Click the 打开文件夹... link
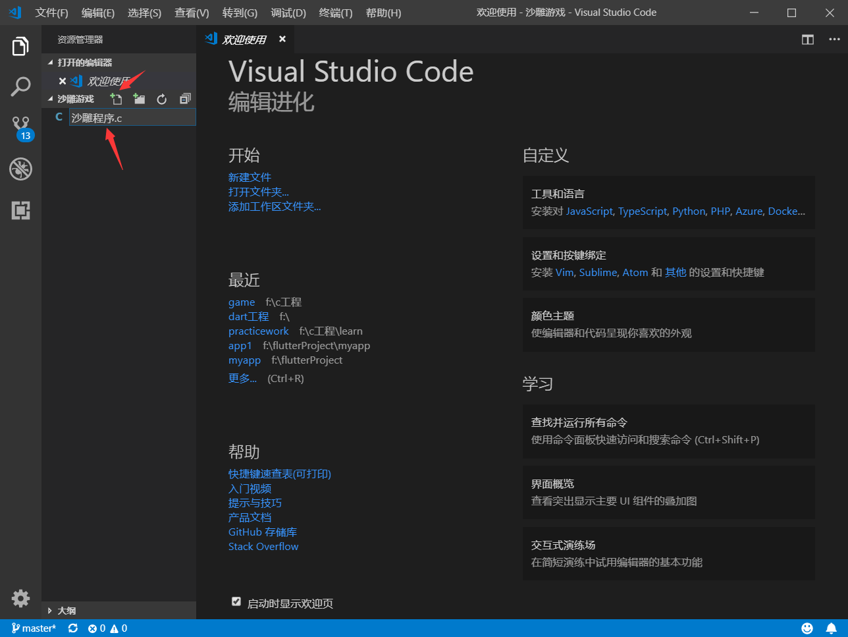This screenshot has width=848, height=637. [x=258, y=192]
